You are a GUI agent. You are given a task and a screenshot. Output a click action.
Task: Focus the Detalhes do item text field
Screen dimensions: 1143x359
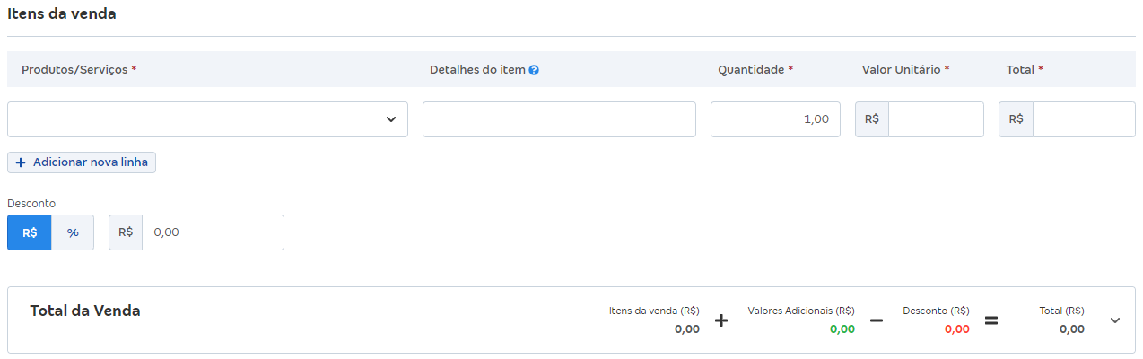[559, 119]
